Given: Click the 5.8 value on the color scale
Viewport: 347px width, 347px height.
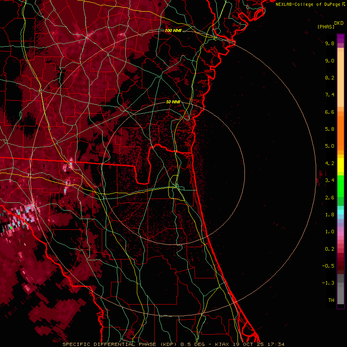Looking at the screenshot, I should [x=330, y=129].
